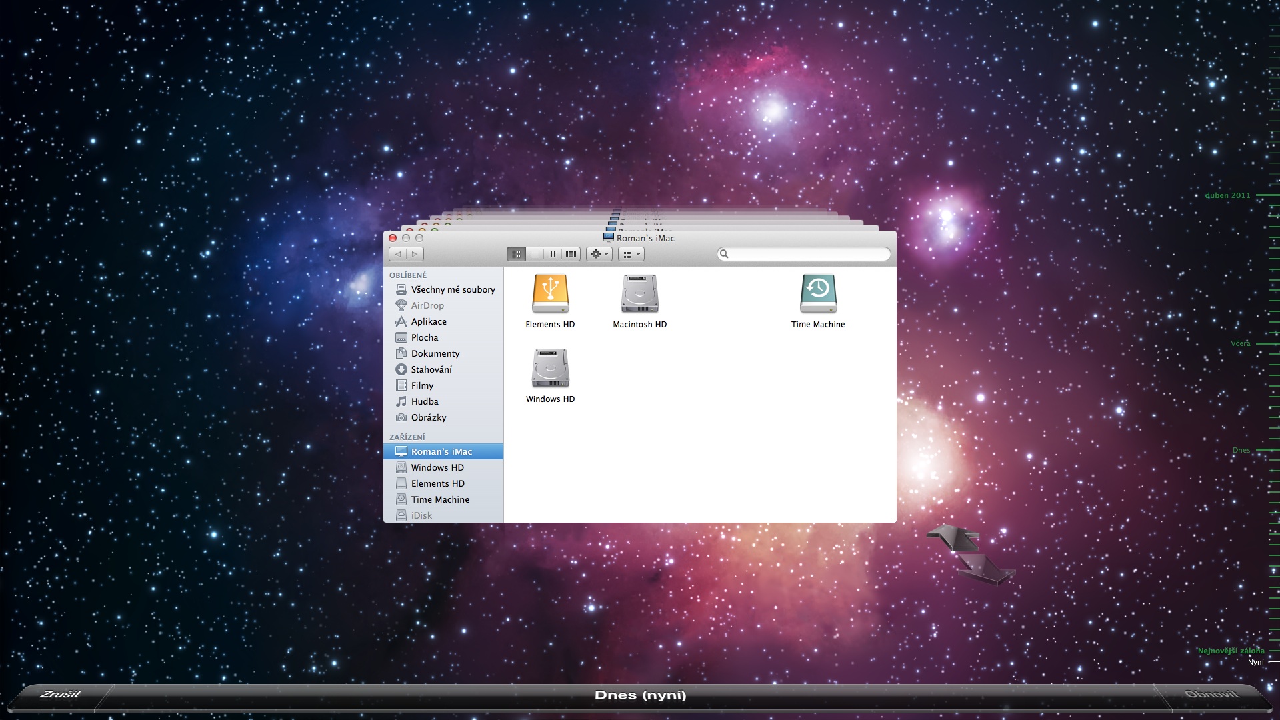The height and width of the screenshot is (720, 1280).
Task: Open Windows HD in sidebar devices
Action: click(437, 467)
